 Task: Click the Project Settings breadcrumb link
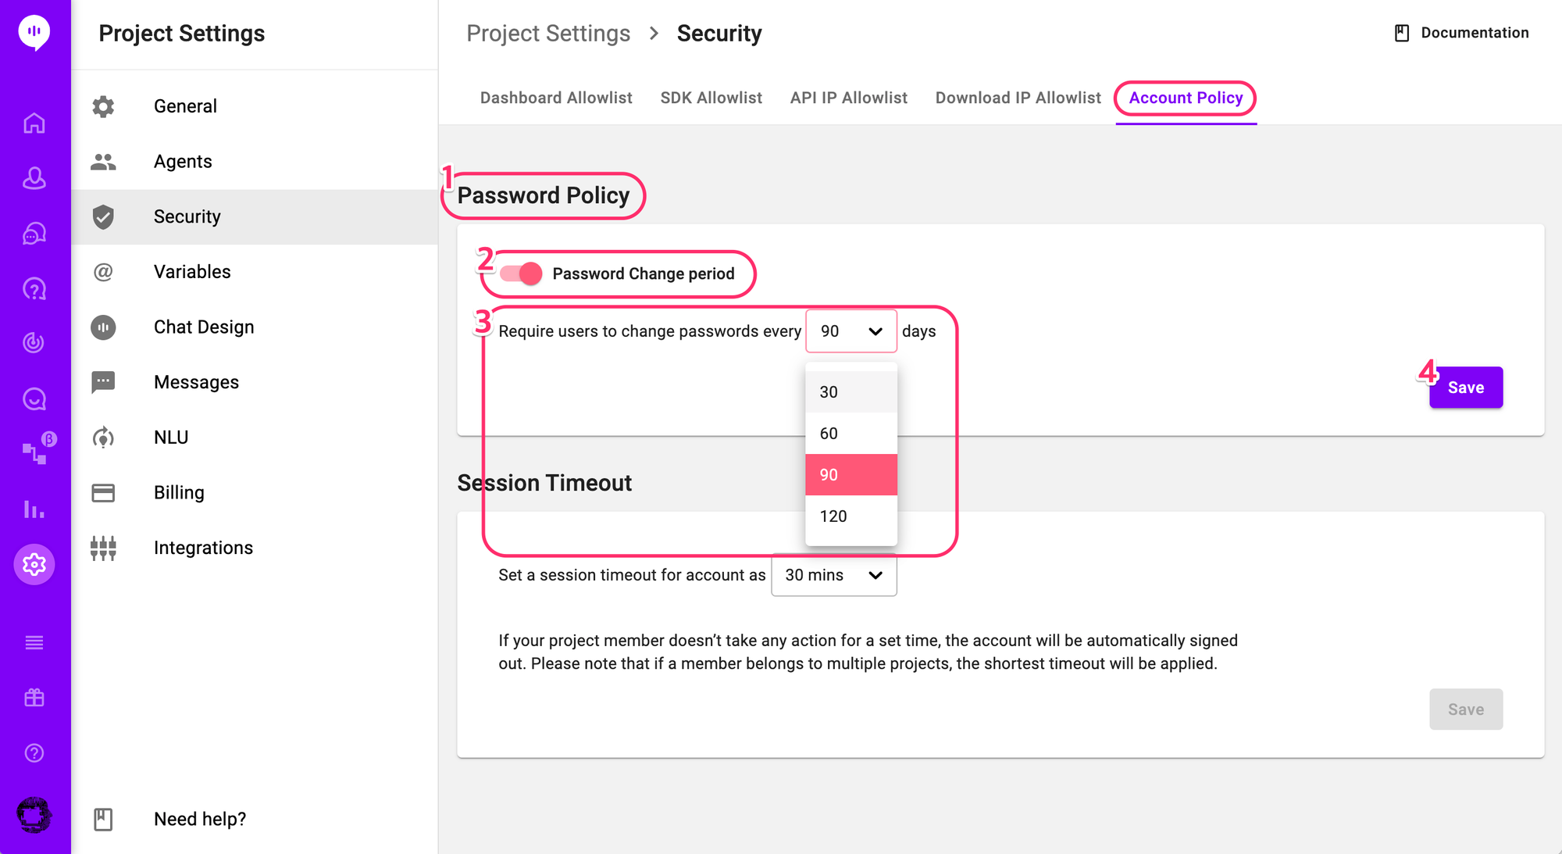coord(548,34)
